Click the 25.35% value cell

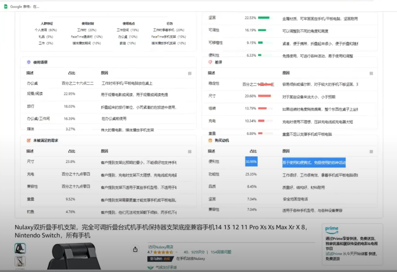251,174
